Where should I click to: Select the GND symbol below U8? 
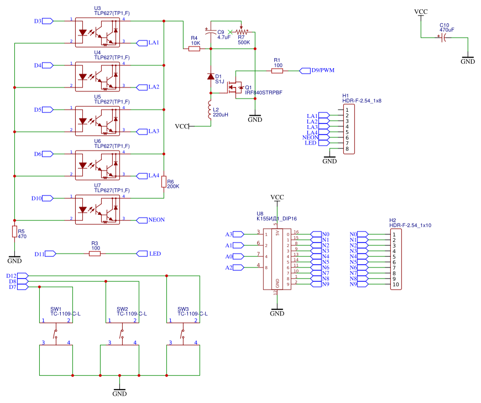tap(276, 308)
